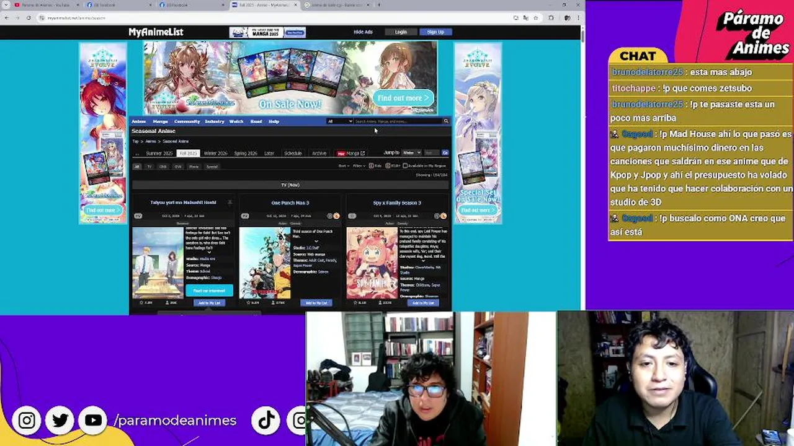The image size is (794, 446).
Task: Click the Hide Ads link
Action: click(363, 32)
